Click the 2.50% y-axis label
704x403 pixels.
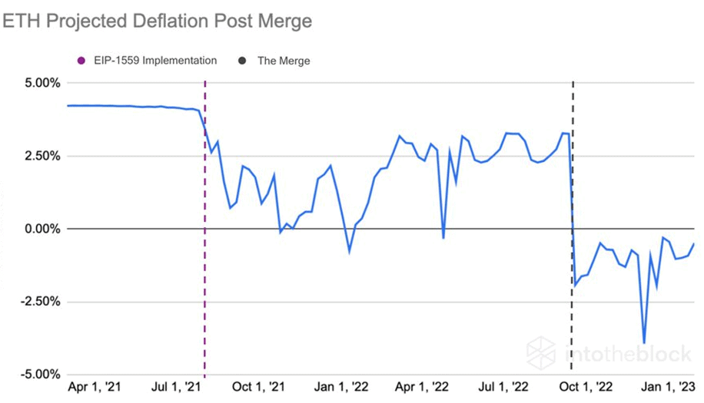click(38, 156)
